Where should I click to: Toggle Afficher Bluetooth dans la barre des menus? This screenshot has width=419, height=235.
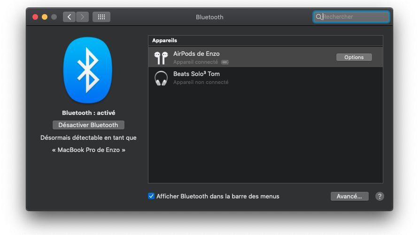point(151,197)
